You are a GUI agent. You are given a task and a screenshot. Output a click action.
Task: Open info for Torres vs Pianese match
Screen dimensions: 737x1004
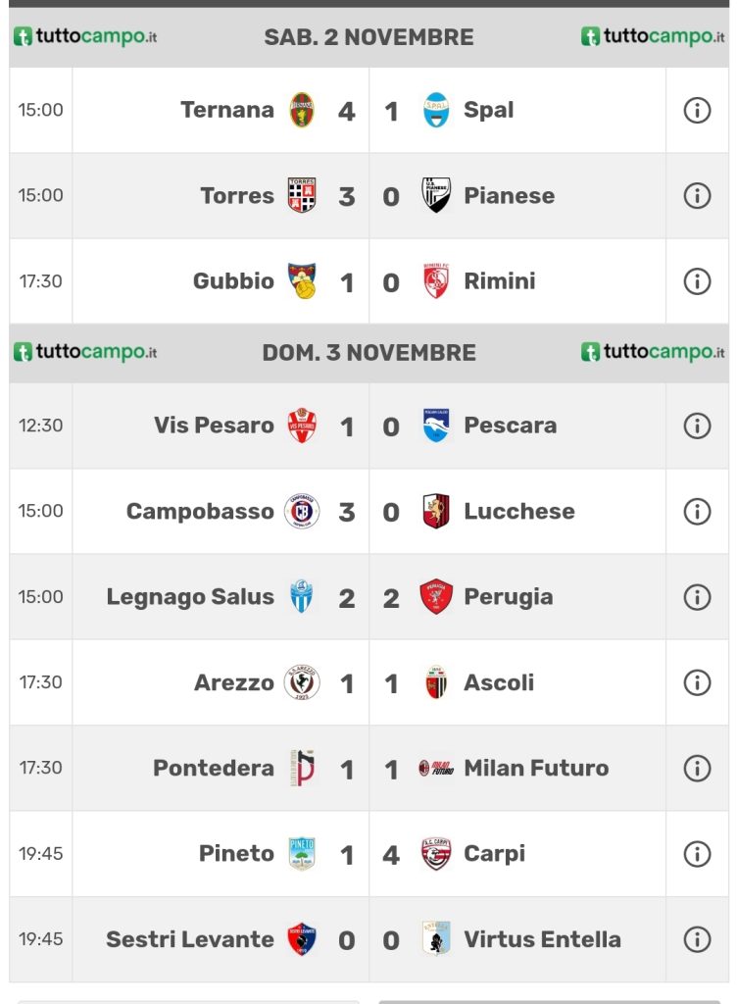(x=696, y=196)
